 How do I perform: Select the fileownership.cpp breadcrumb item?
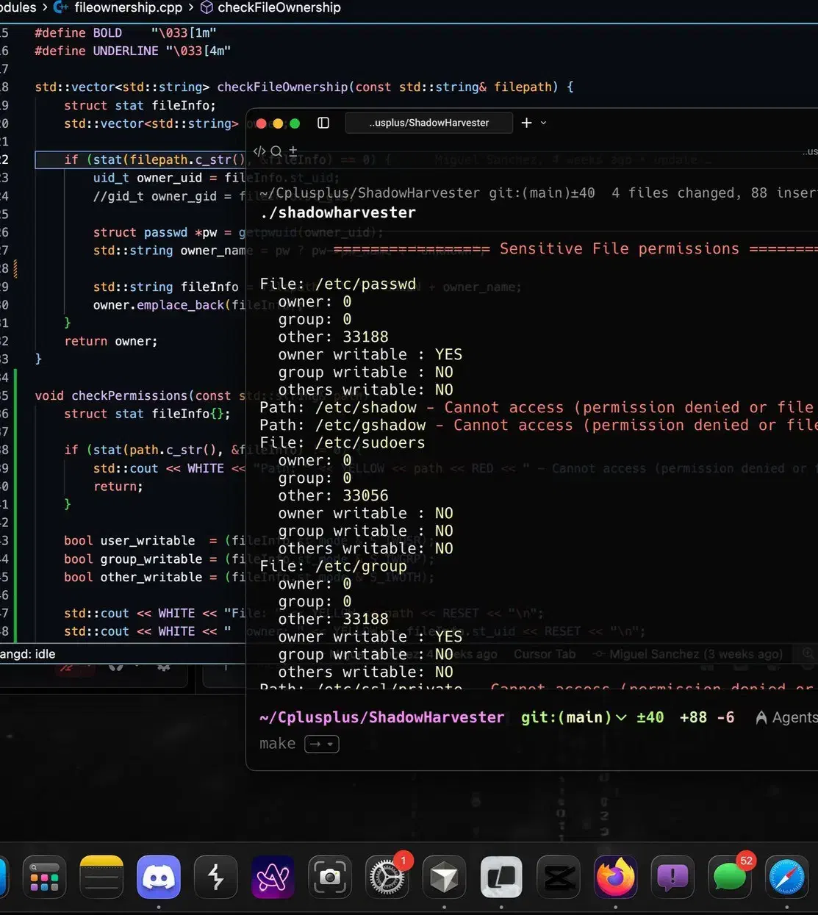tap(127, 7)
